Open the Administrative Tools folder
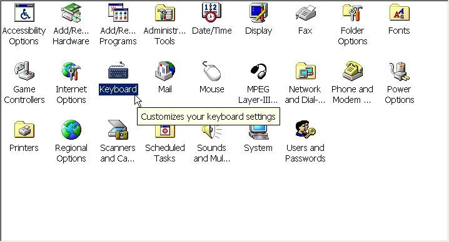This screenshot has height=242, width=449. (164, 12)
